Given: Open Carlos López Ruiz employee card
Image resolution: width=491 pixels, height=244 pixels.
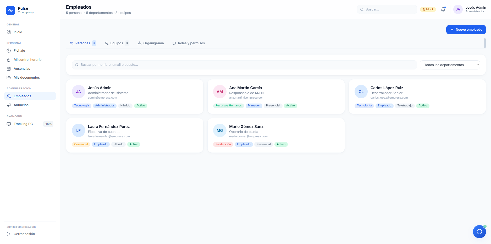Looking at the screenshot, I should pos(417,97).
